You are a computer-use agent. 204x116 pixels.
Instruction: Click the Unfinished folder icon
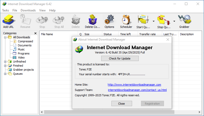click(x=10, y=62)
